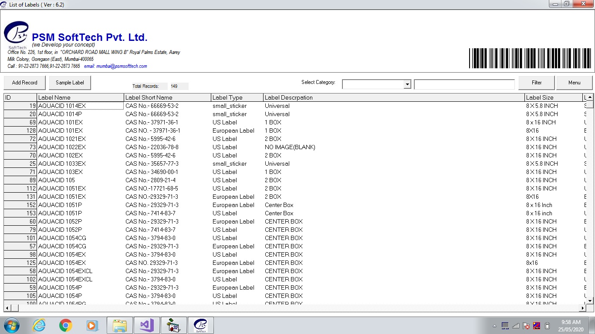Click the red and blue tray application icon
Screen dimensions: 595x334
point(537,325)
